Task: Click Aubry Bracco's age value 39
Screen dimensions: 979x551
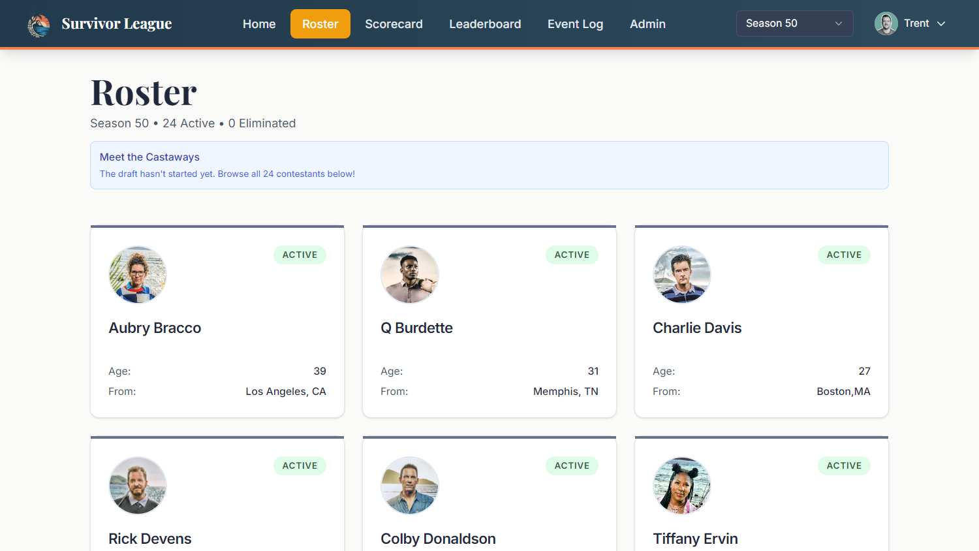Action: (x=320, y=371)
